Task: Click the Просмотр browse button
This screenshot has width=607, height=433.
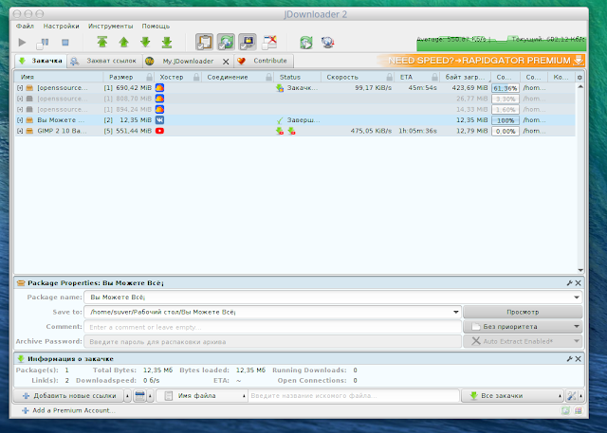Action: coord(523,312)
